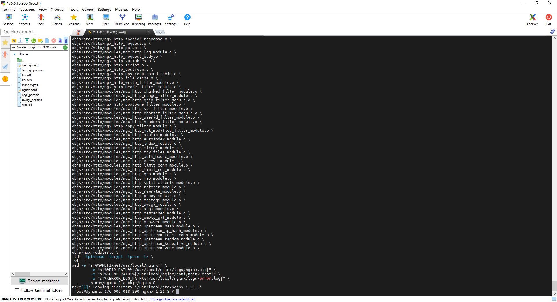The image size is (557, 302).
Task: Open the Macros paper plane sidebar tab
Action: 5,67
